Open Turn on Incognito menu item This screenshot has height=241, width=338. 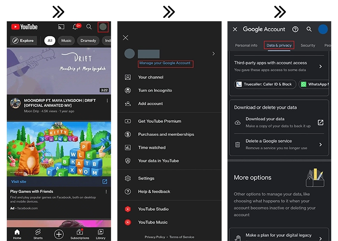pos(155,90)
